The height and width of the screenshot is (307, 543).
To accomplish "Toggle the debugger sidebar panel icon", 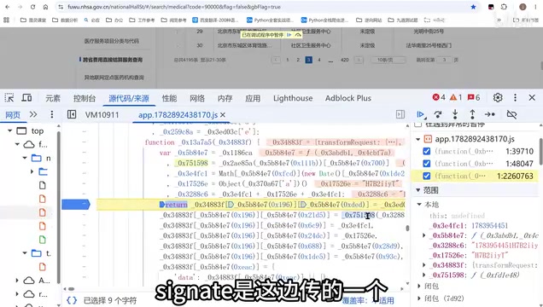I will click(x=400, y=114).
